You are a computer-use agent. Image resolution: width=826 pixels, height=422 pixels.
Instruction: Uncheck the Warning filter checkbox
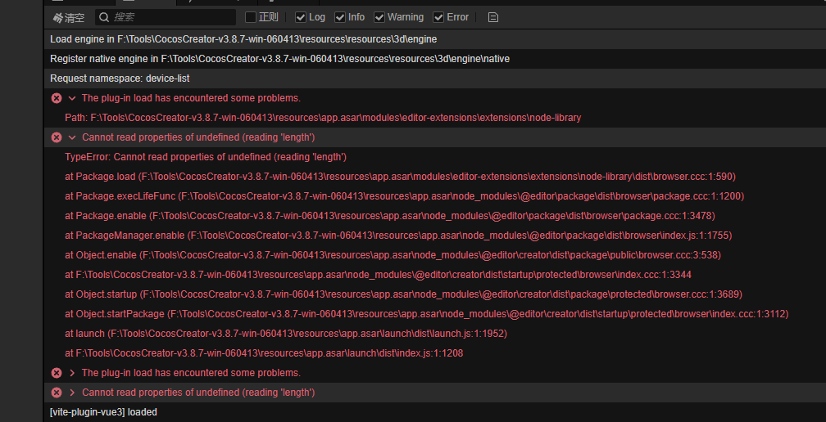[379, 17]
